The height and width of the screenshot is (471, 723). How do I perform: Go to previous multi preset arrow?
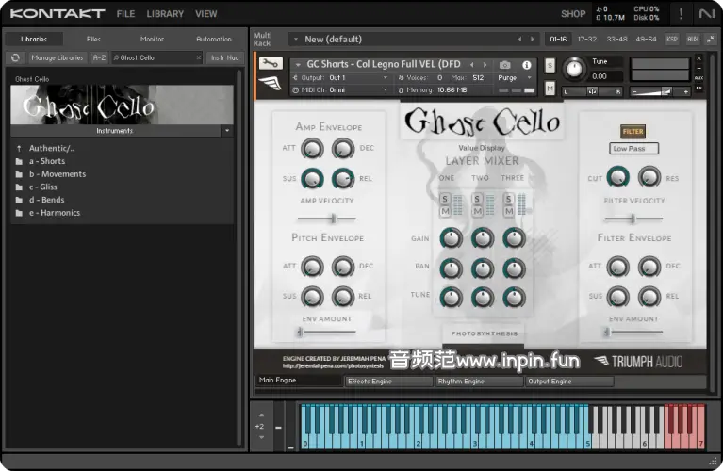coord(519,40)
